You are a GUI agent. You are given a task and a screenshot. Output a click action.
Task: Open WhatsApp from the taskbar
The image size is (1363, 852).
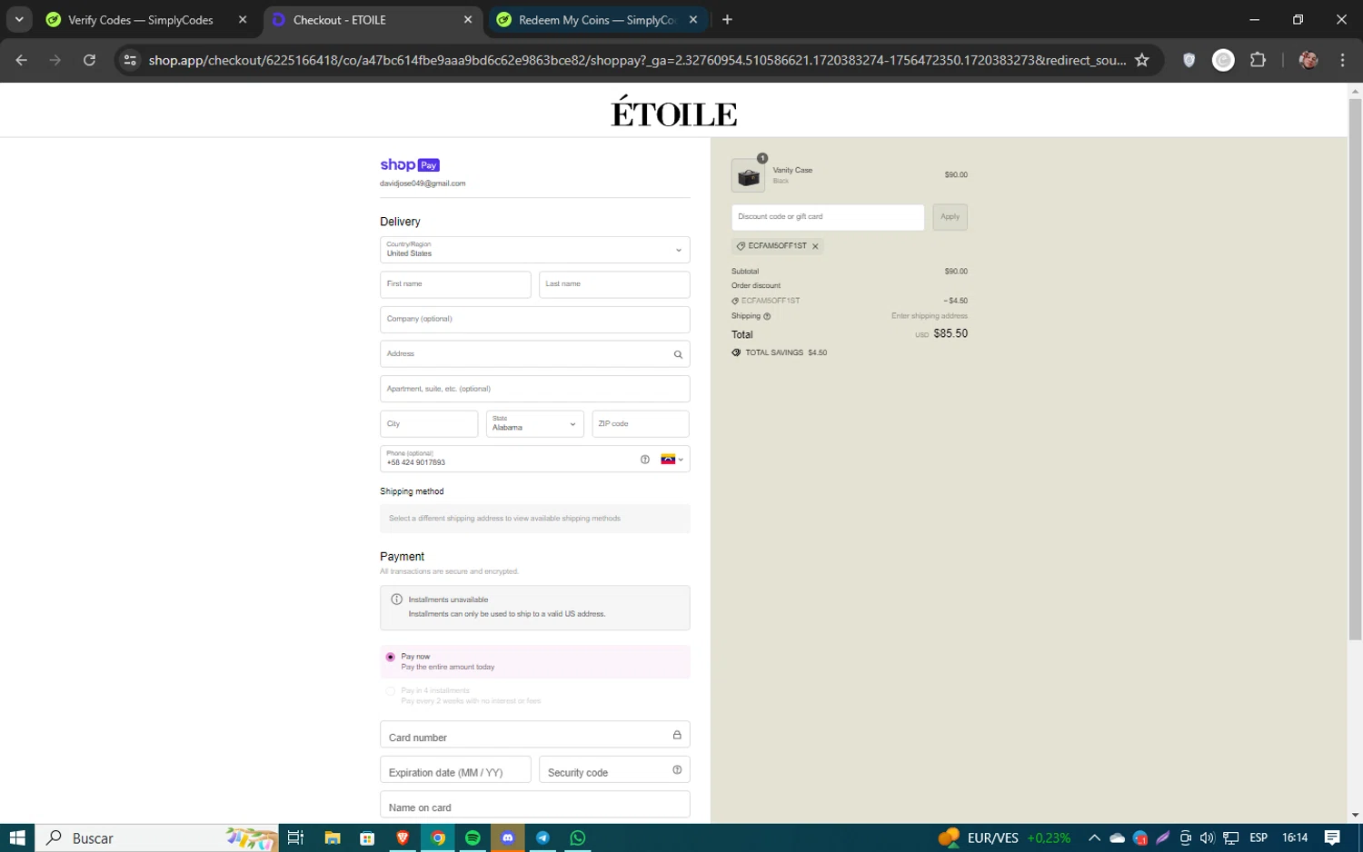coord(578,837)
